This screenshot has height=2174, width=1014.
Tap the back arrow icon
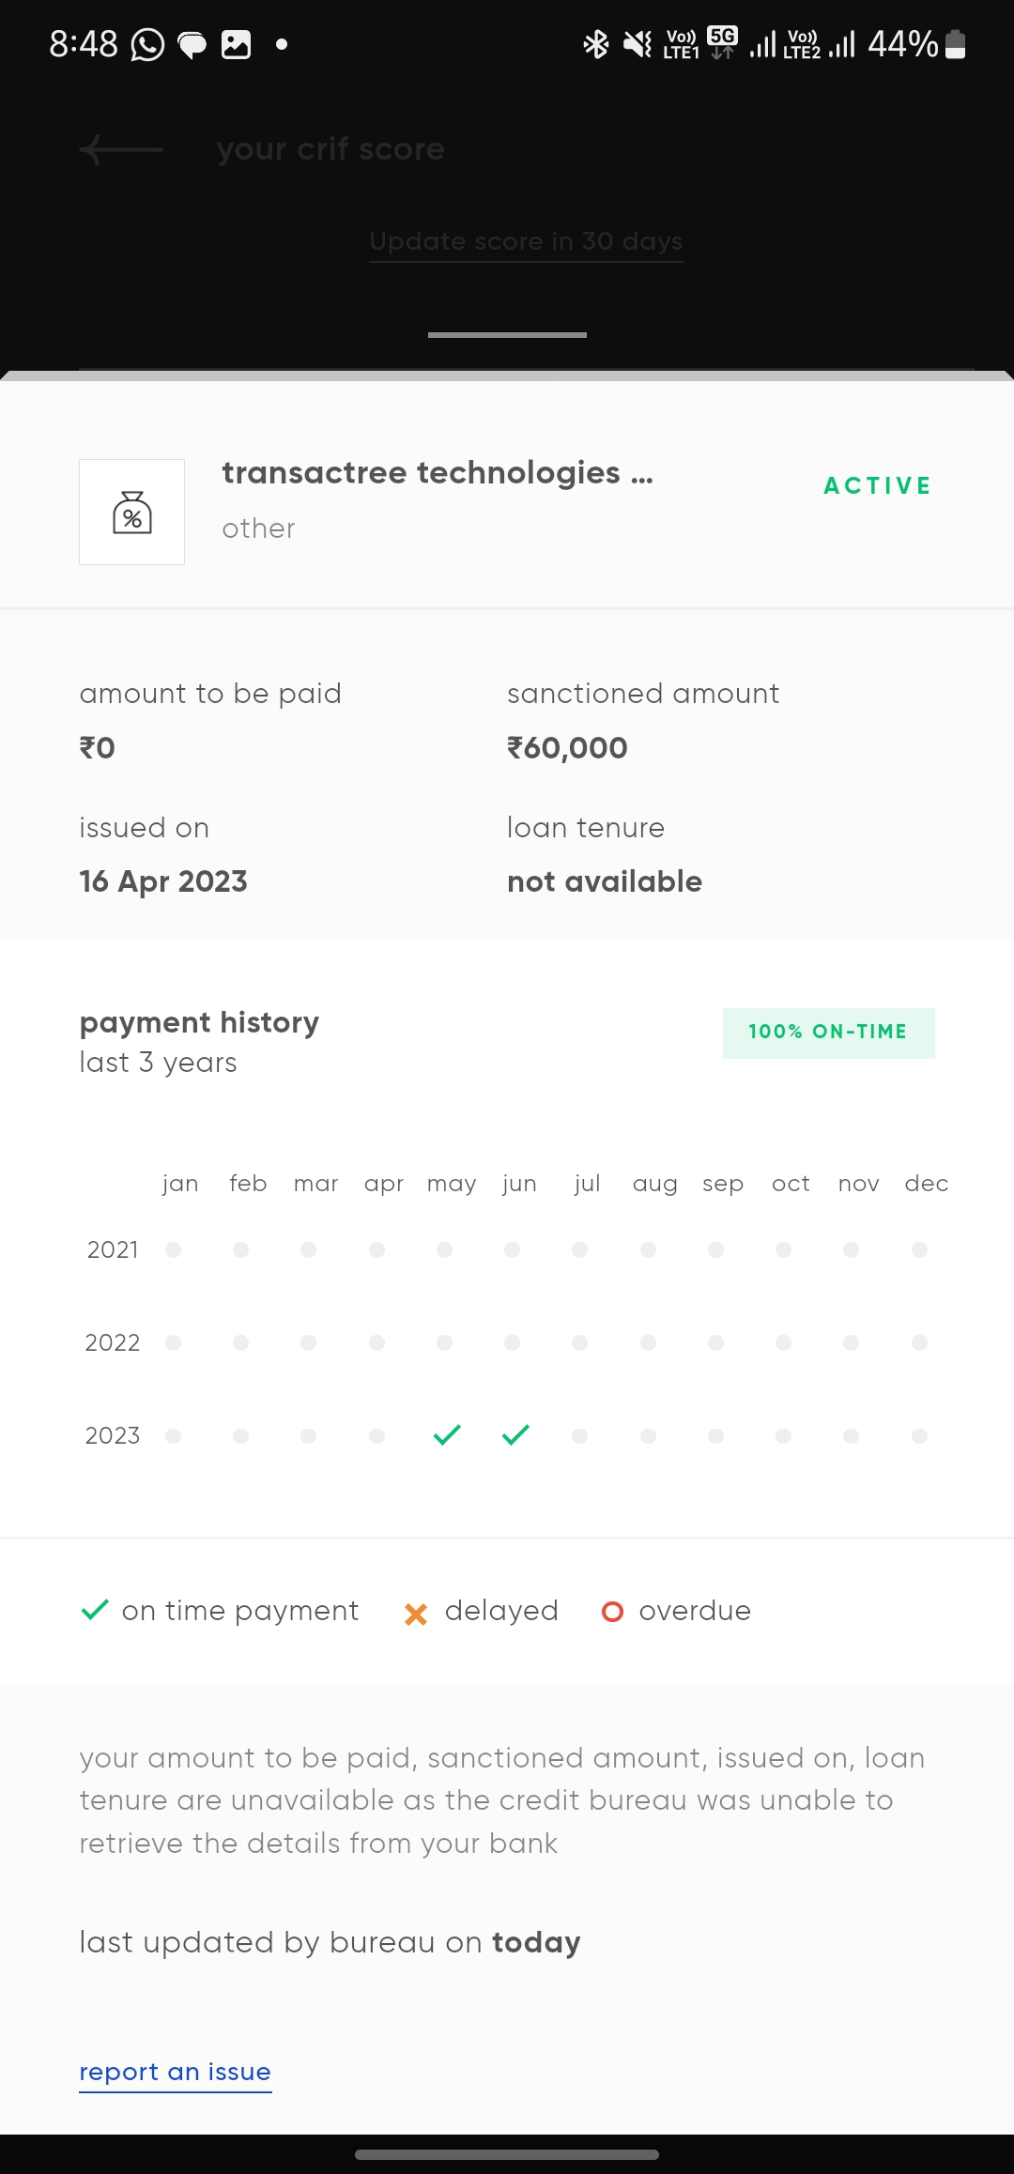pos(121,149)
